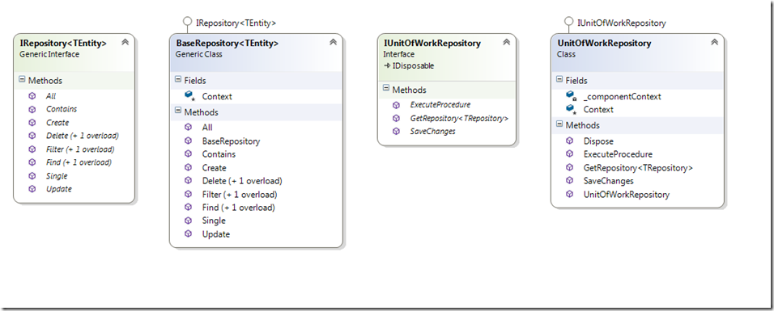
Task: Select 'Find (+ 1 overload)' in BaseRepository
Action: coord(238,208)
